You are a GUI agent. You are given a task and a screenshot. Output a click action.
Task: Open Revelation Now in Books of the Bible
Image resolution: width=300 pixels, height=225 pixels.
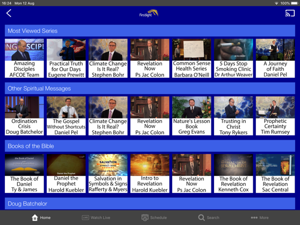[191, 173]
